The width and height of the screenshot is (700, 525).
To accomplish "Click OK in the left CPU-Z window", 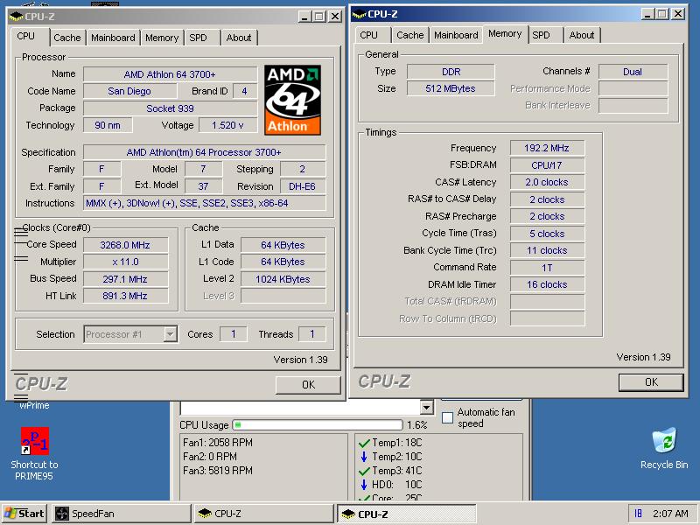I will 308,385.
